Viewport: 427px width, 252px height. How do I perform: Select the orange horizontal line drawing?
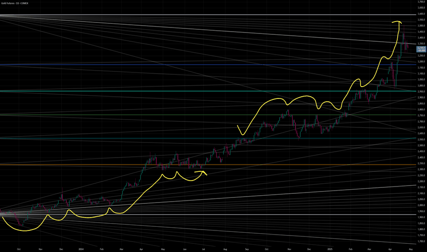208,164
